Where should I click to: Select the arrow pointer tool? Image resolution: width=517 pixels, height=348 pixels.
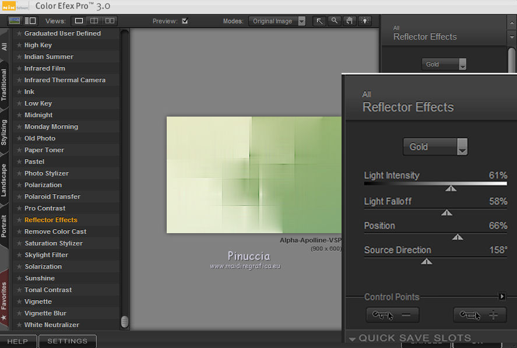click(x=319, y=21)
